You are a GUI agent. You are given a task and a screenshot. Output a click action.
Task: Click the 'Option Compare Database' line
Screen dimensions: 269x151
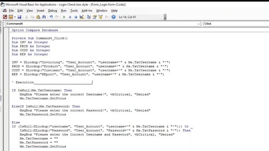(35, 30)
